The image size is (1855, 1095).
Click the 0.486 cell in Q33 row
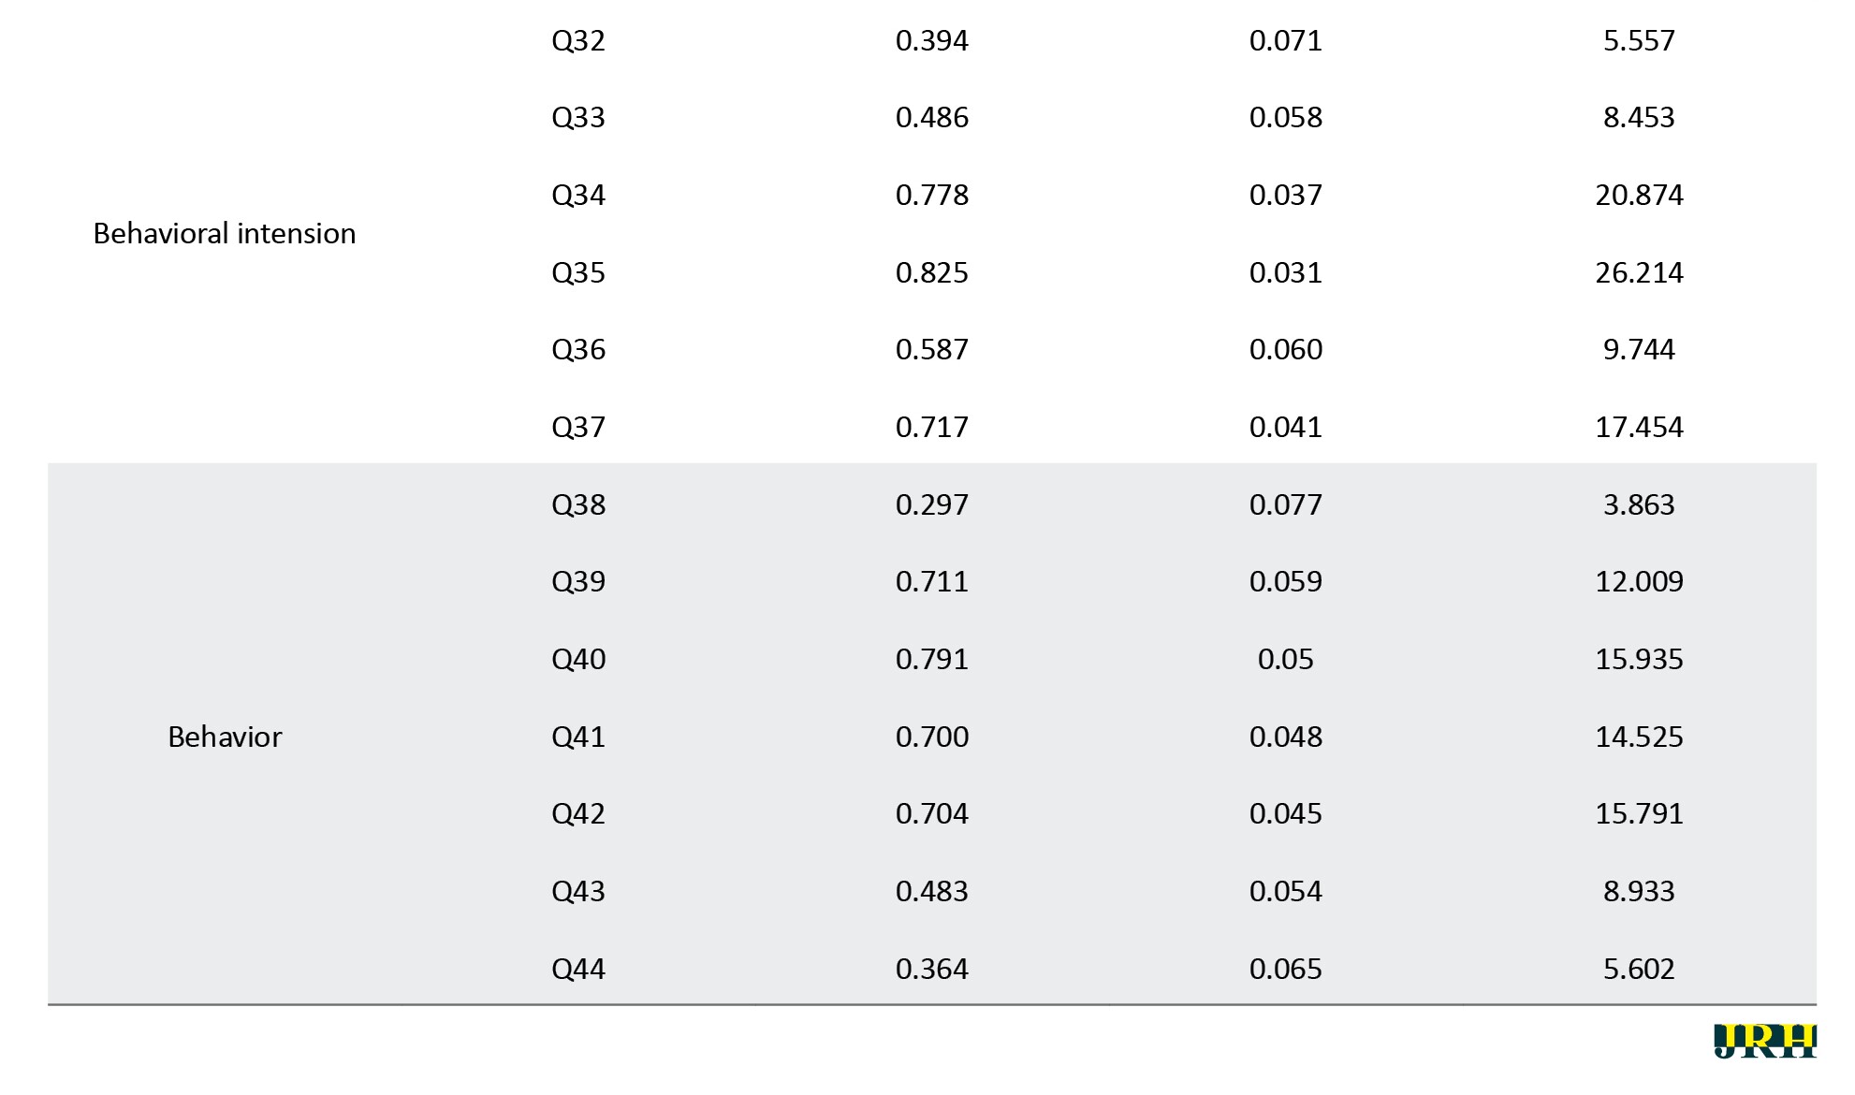click(932, 117)
